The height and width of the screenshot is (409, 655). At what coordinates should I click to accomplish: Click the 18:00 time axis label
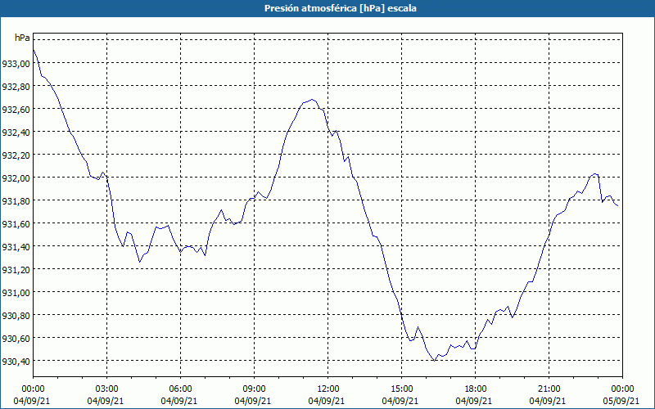(x=476, y=389)
